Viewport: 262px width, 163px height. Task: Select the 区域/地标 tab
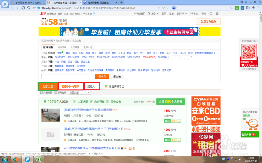coord(48,47)
